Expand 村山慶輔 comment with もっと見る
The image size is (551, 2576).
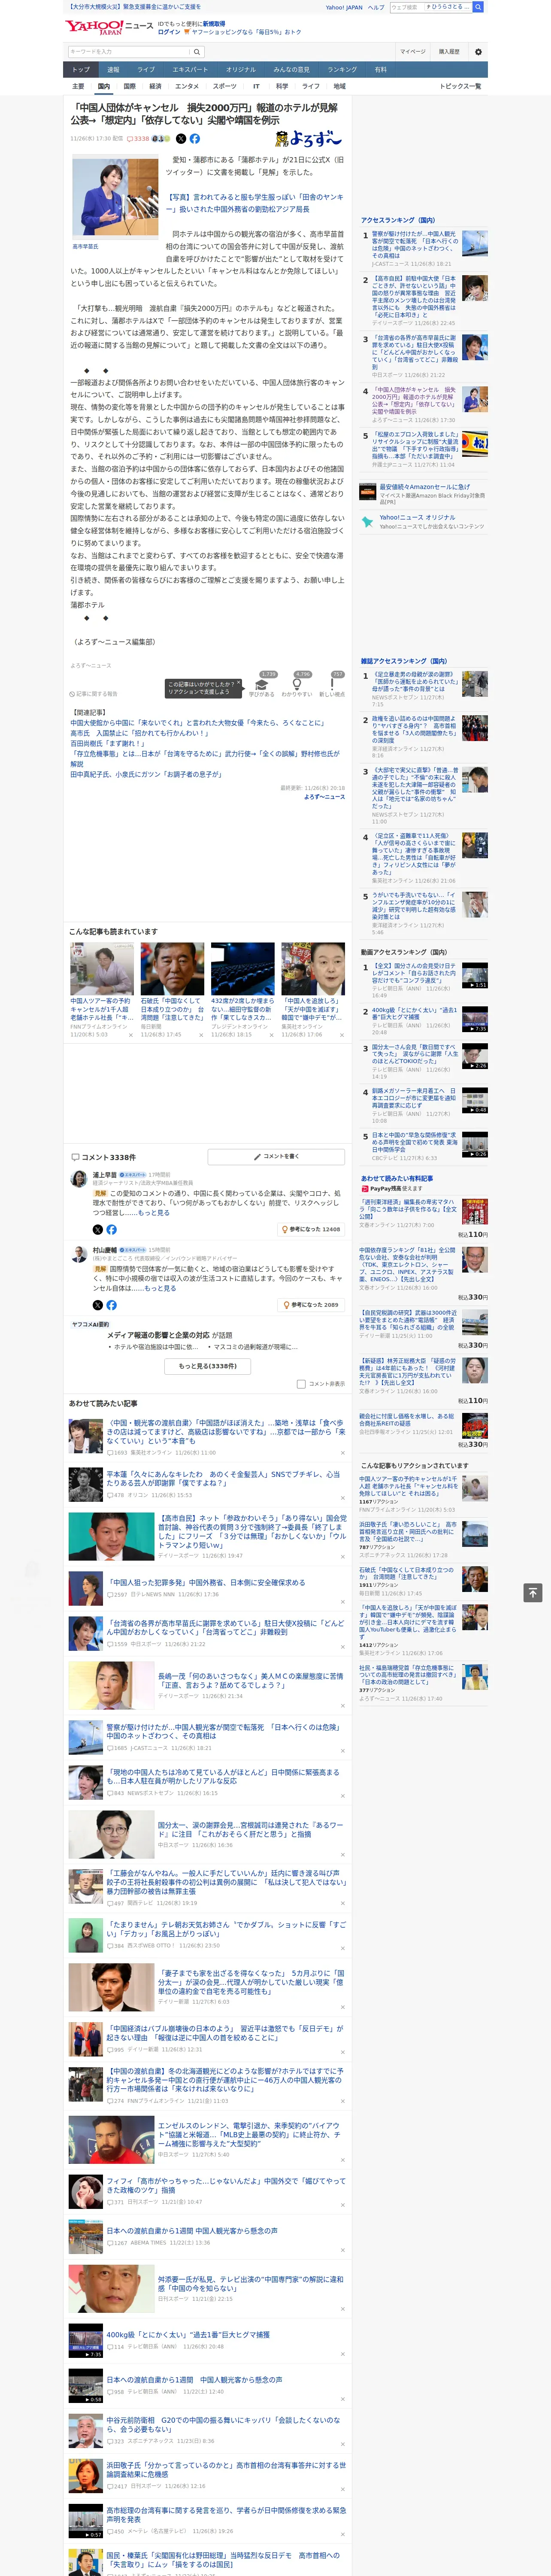point(160,1288)
